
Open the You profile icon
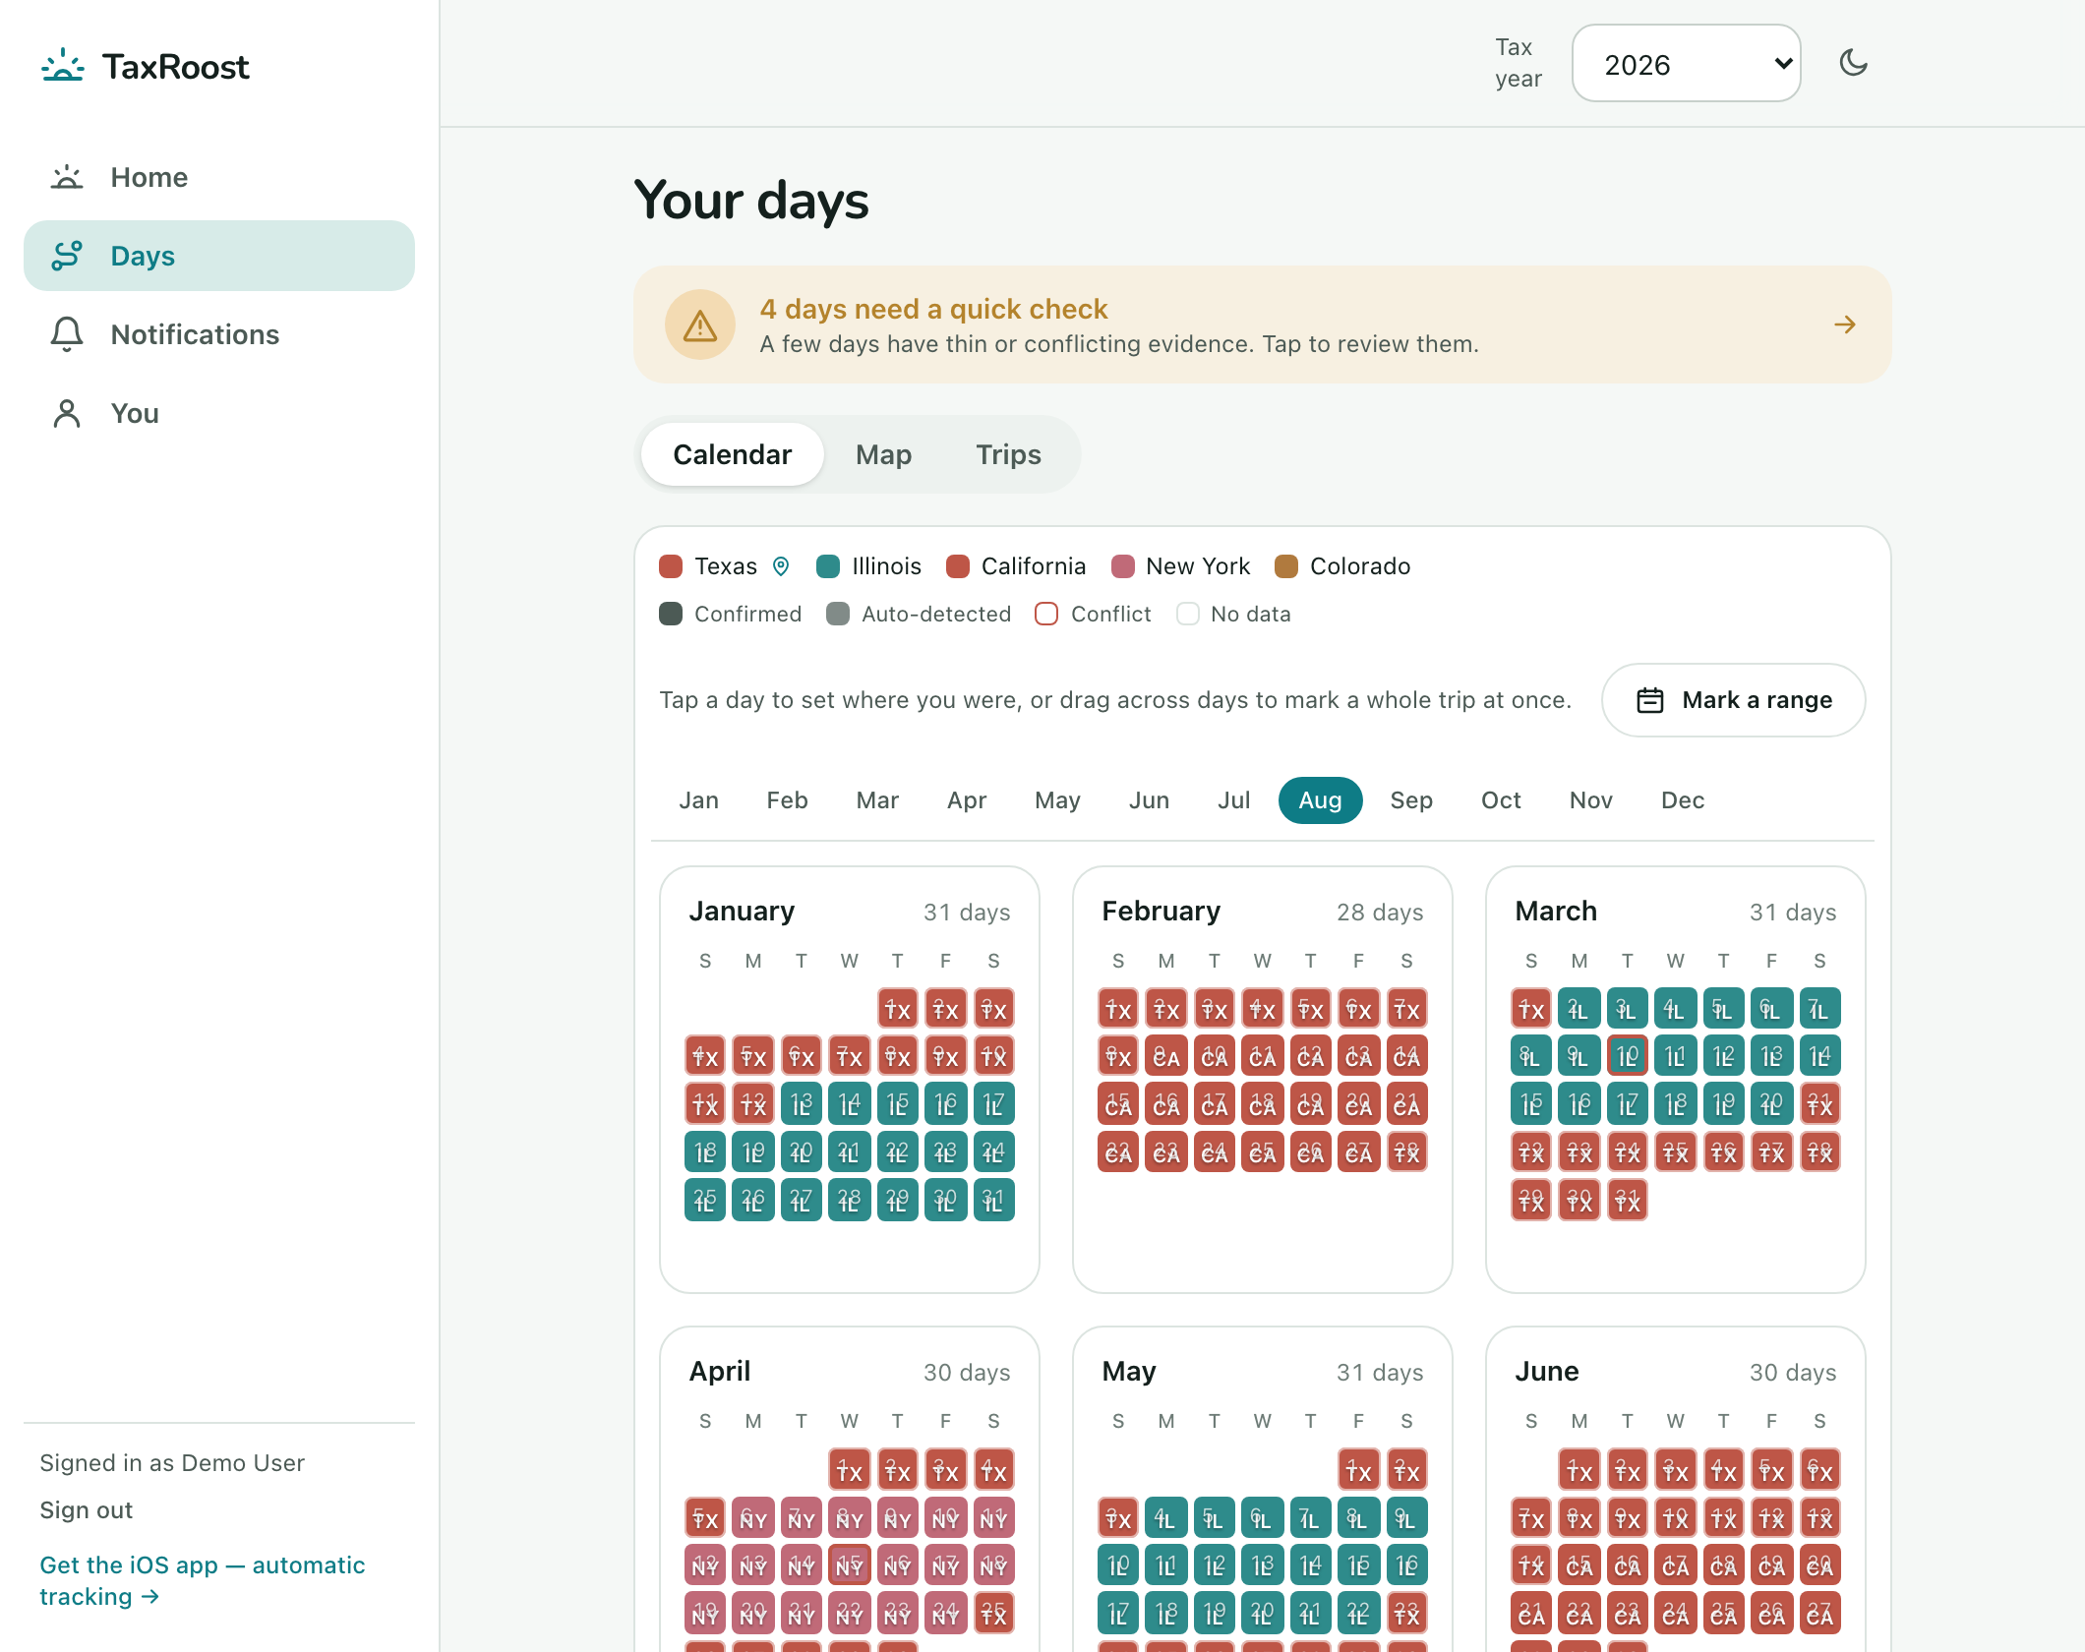67,413
